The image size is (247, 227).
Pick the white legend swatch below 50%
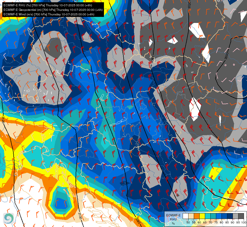(185, 216)
